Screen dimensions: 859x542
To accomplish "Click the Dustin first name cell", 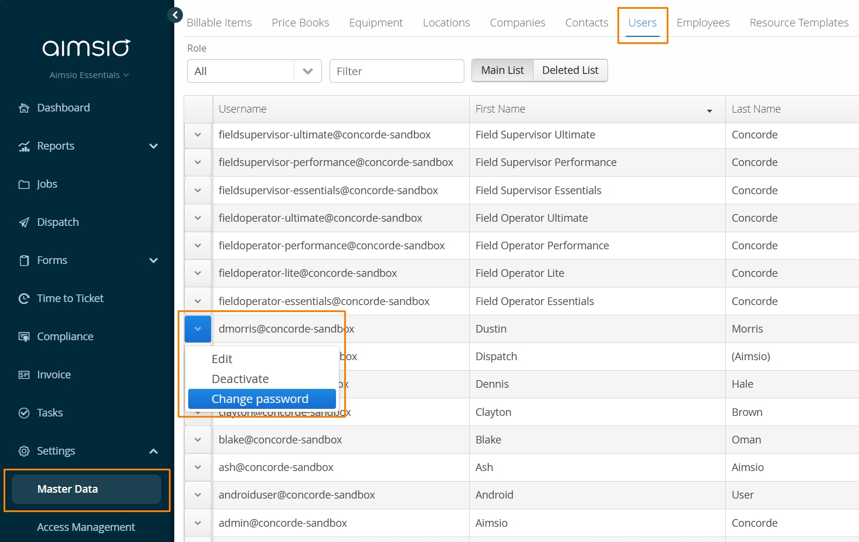I will click(597, 329).
